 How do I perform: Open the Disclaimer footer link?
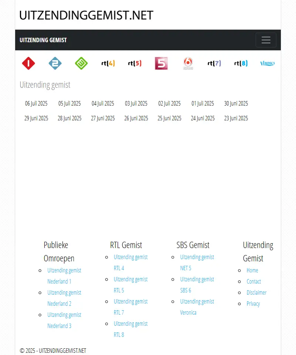(257, 292)
